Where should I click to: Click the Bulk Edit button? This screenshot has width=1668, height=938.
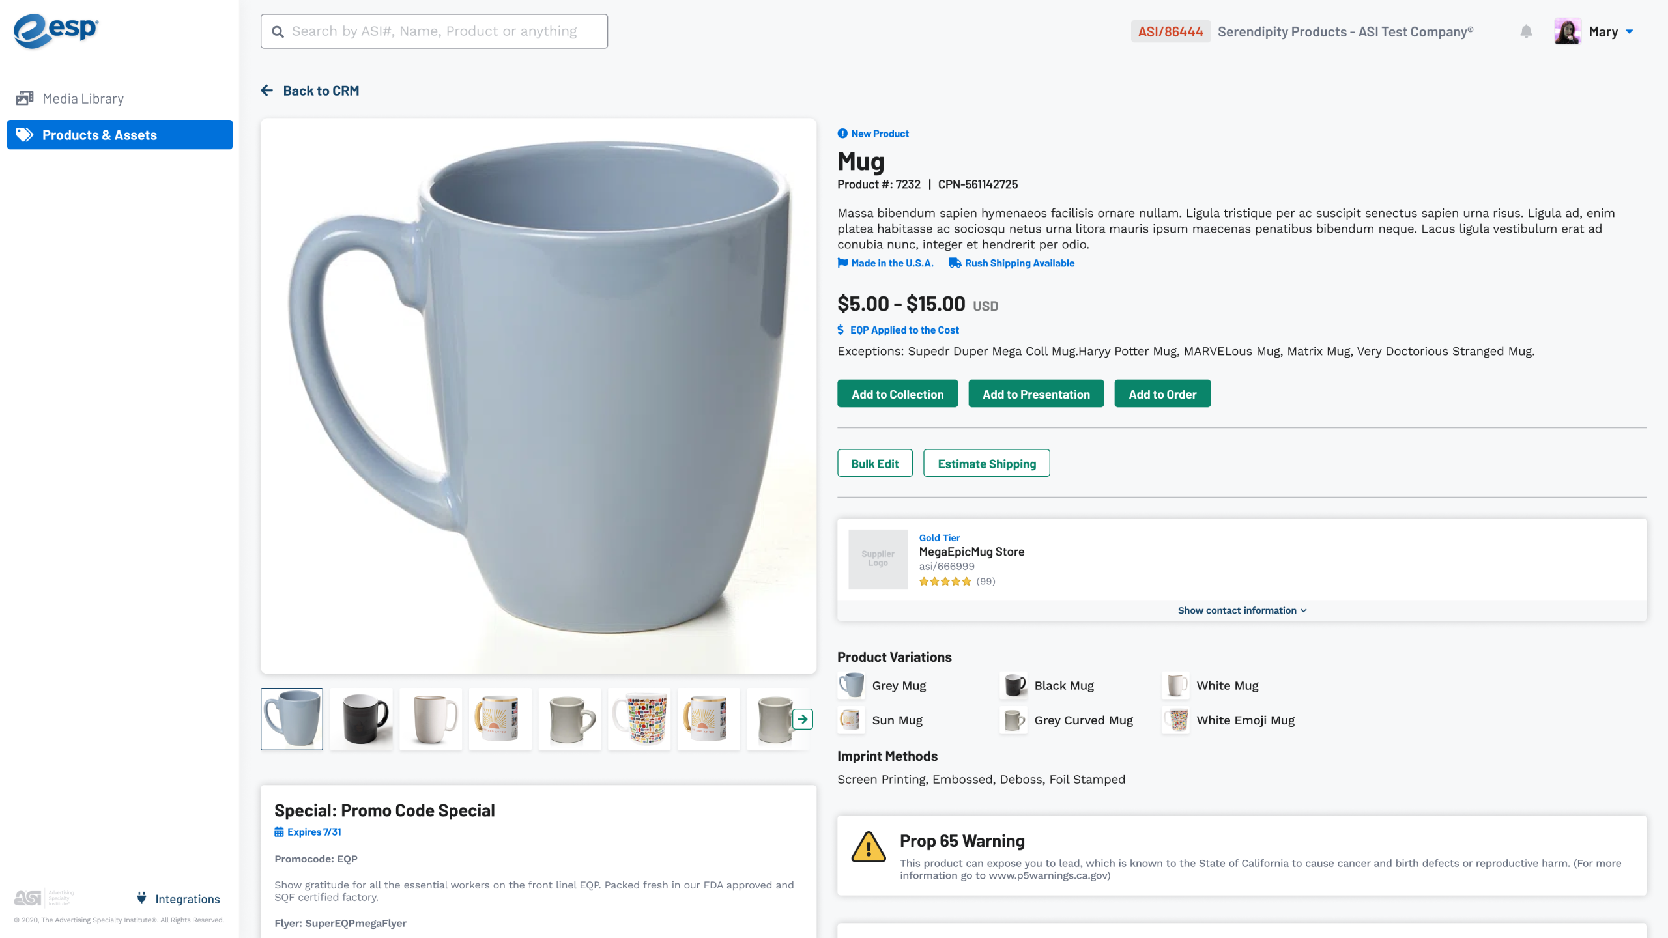pyautogui.click(x=874, y=464)
